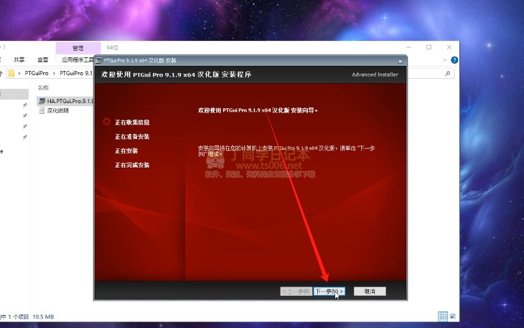Expand the chevron after PTGuiPro breadcrumb
The height and width of the screenshot is (328, 524).
(x=54, y=73)
